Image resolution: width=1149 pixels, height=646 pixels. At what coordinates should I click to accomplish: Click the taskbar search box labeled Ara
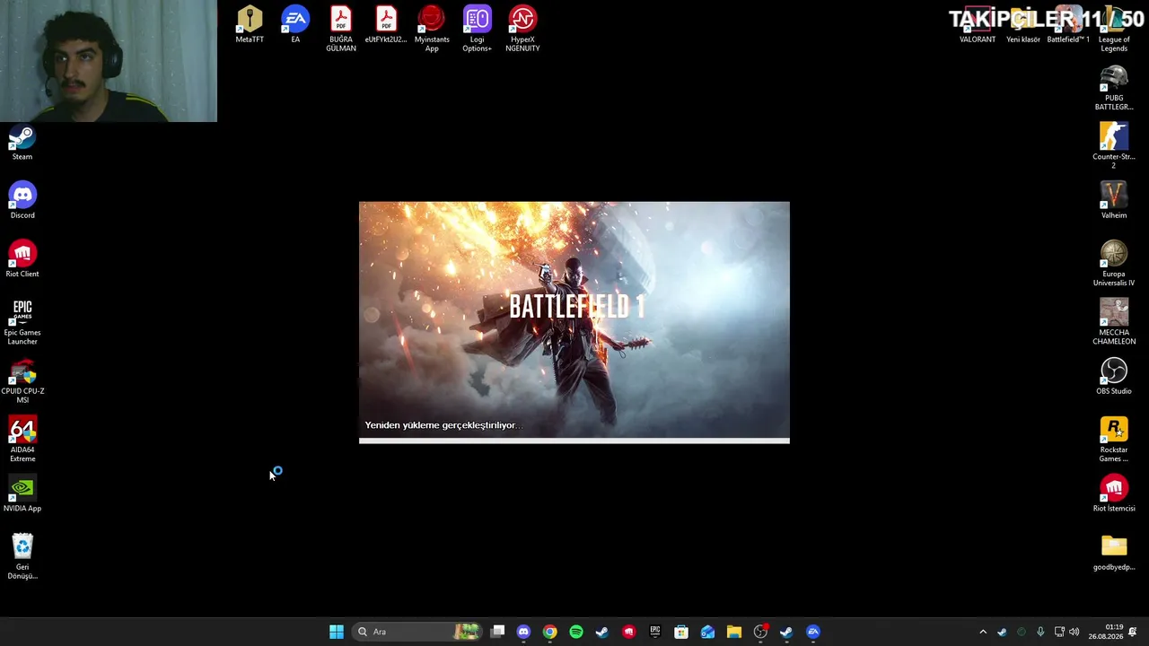point(417,632)
